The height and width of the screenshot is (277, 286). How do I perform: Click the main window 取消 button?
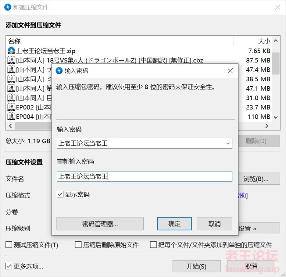click(x=251, y=266)
